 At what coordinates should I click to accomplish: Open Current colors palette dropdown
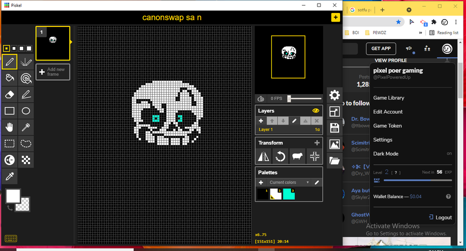(x=289, y=182)
